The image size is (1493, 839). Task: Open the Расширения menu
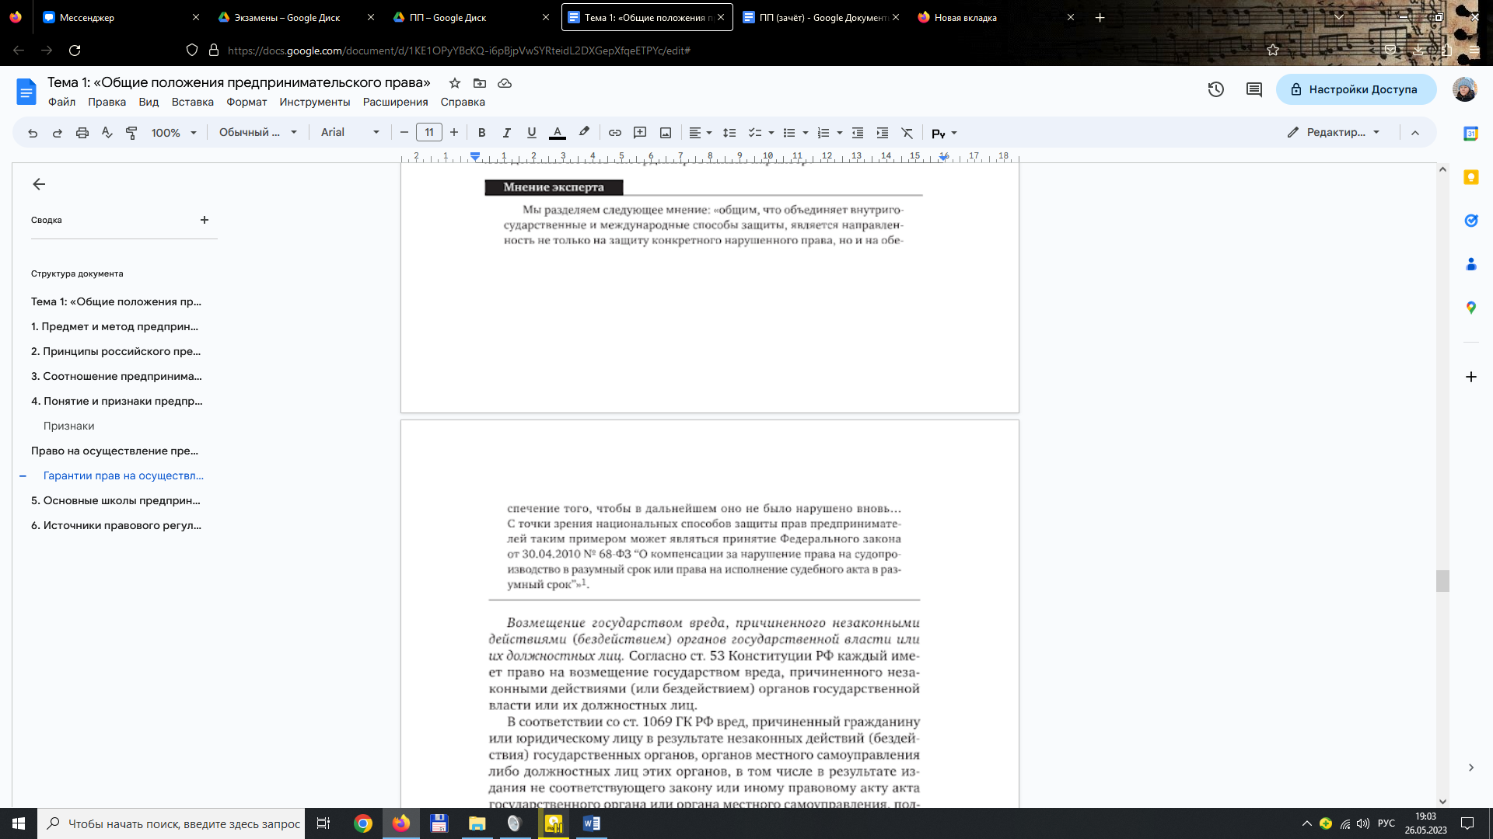click(396, 102)
